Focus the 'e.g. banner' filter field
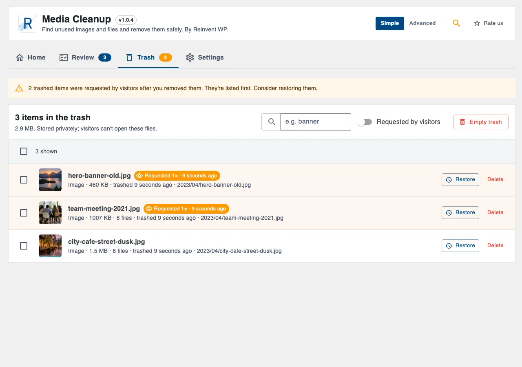This screenshot has height=367, width=522. click(316, 122)
